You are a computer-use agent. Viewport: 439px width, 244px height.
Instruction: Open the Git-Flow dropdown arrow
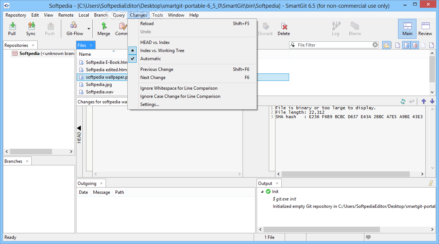click(89, 29)
